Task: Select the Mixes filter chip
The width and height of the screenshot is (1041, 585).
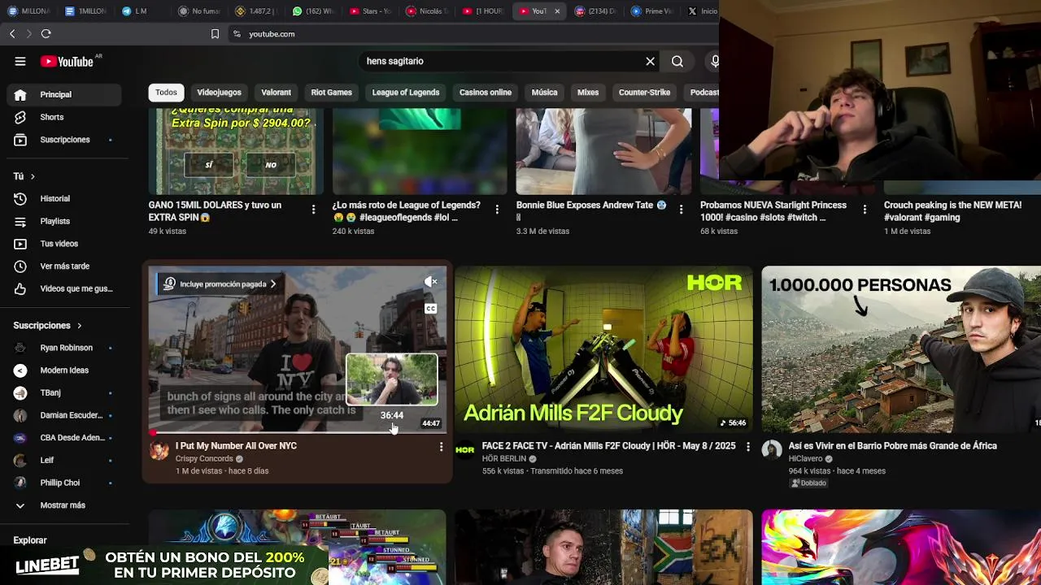Action: pyautogui.click(x=588, y=93)
